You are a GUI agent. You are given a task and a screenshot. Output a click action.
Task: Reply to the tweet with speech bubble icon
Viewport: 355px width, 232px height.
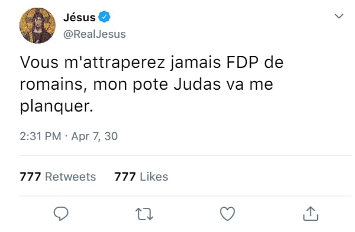click(61, 214)
